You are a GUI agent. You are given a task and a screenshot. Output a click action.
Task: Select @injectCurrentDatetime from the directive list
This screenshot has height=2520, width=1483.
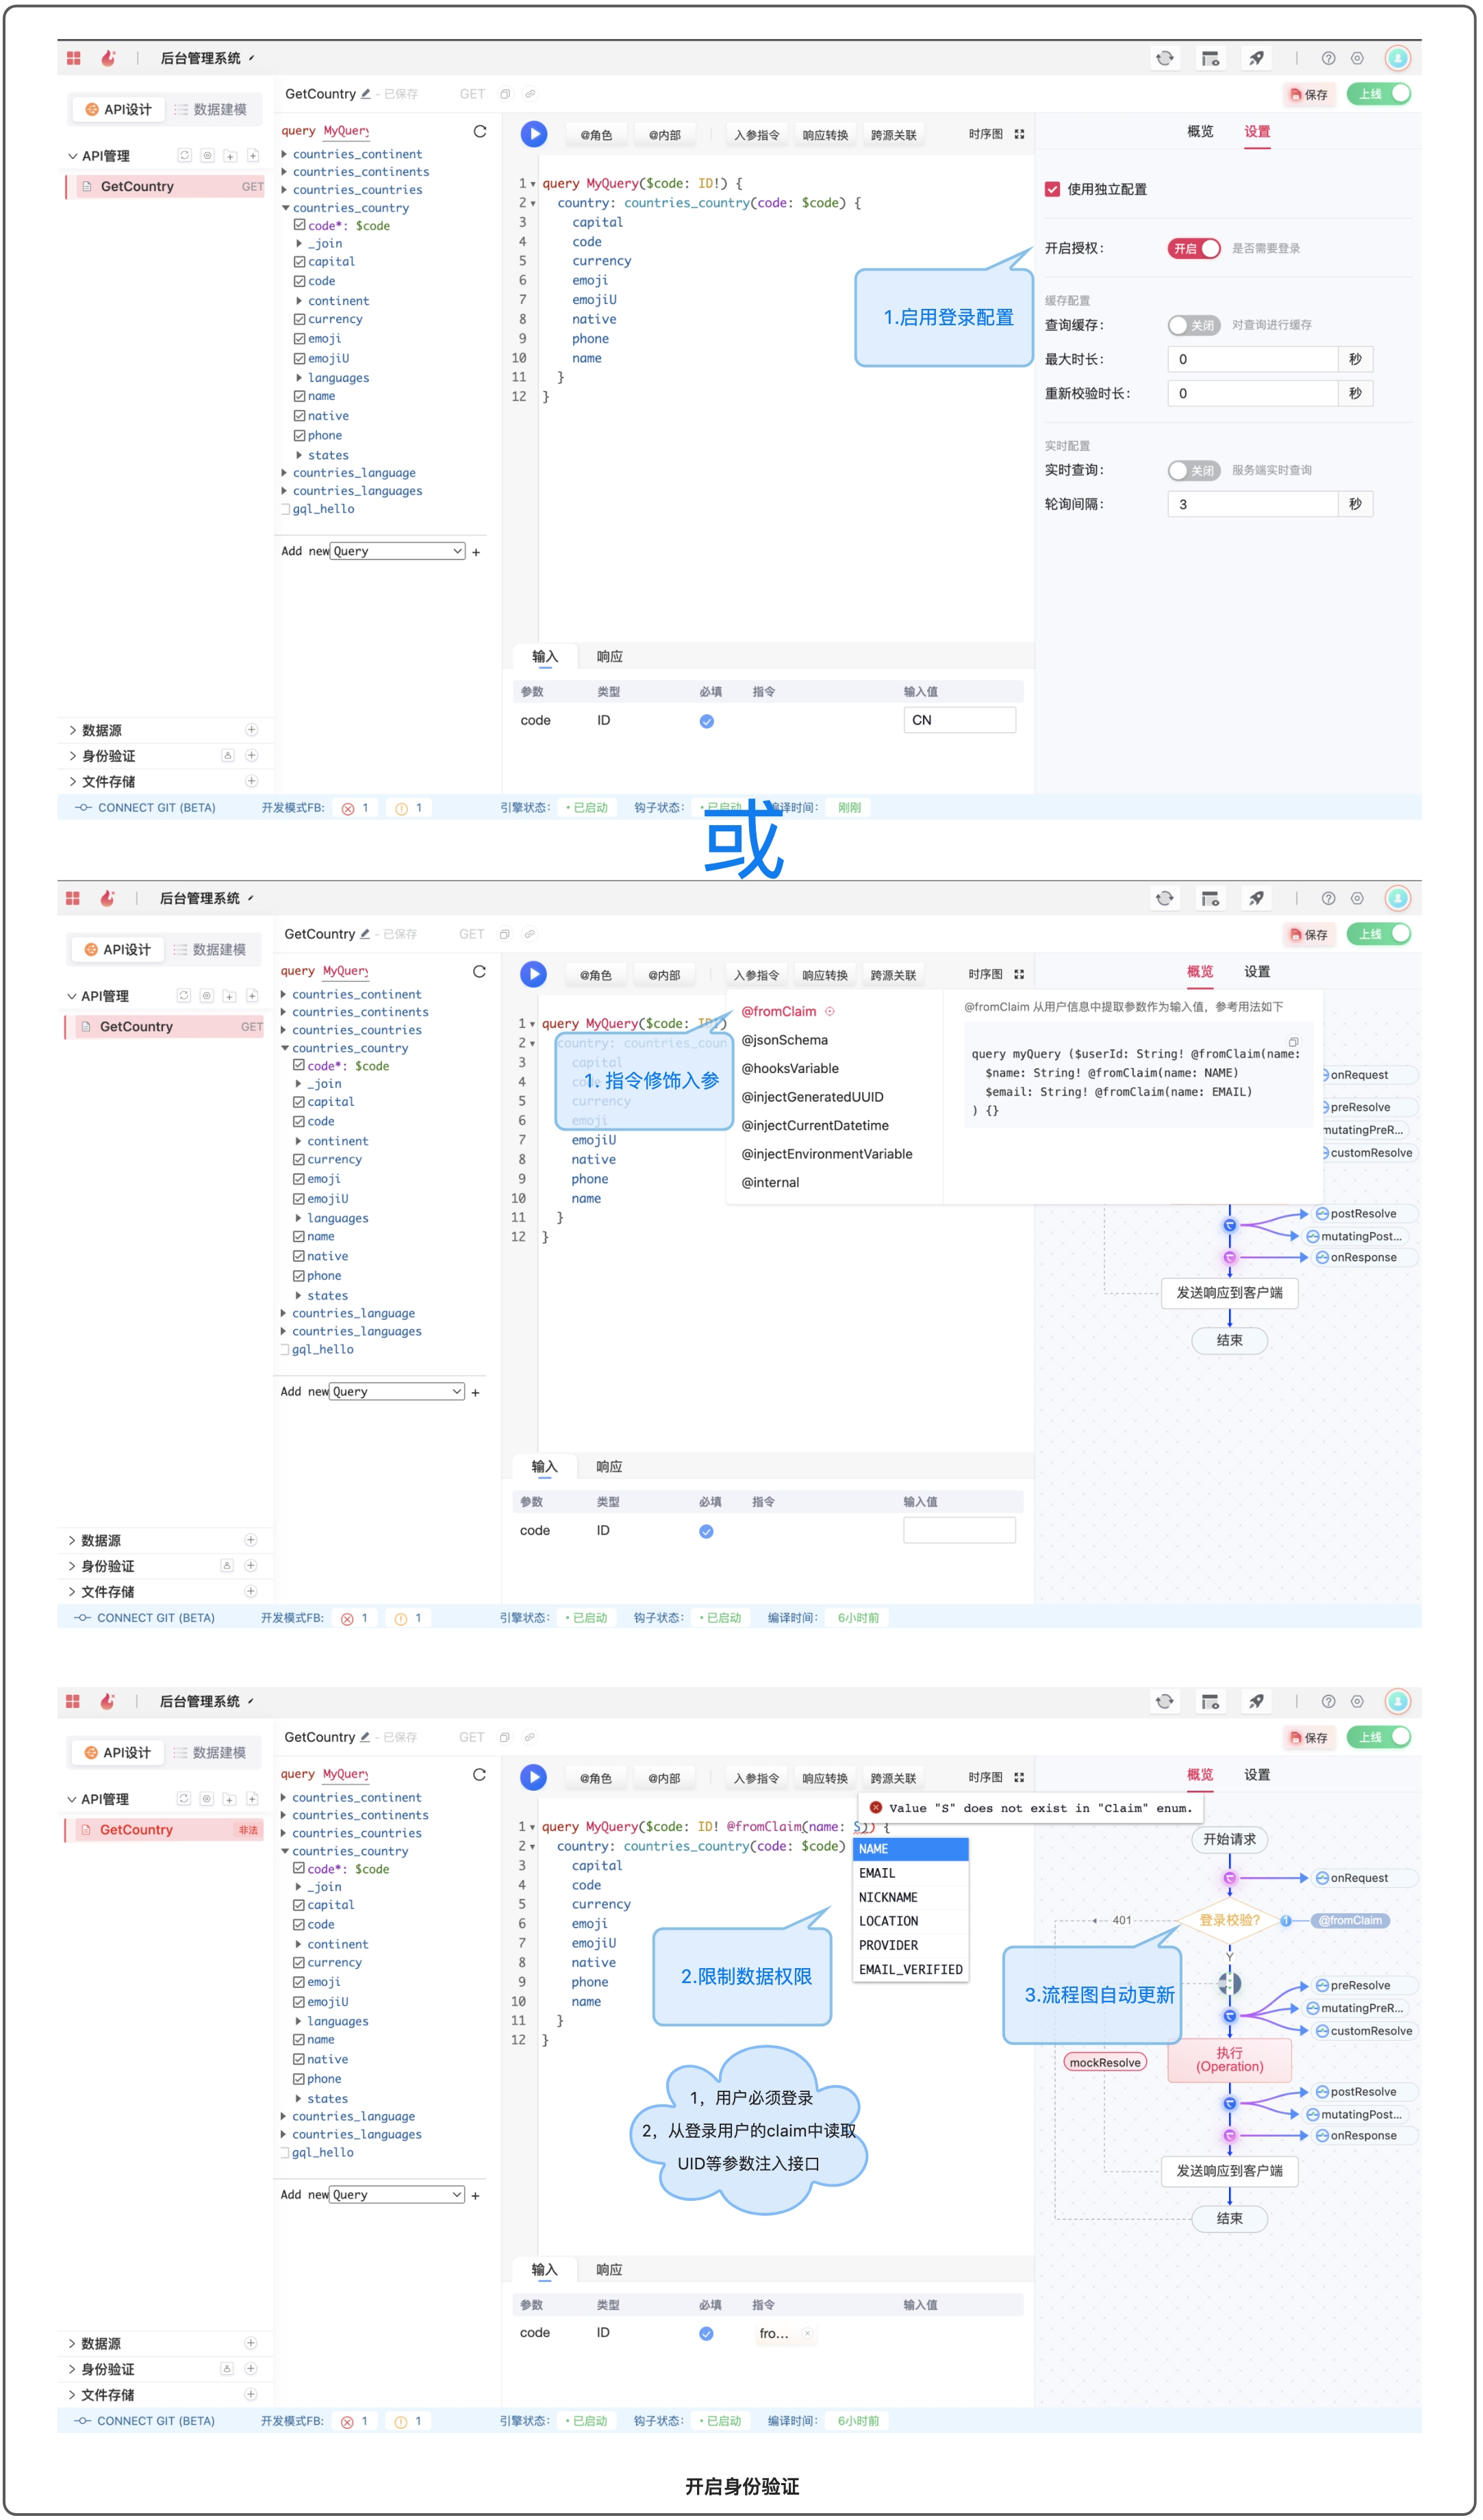pyautogui.click(x=814, y=1125)
